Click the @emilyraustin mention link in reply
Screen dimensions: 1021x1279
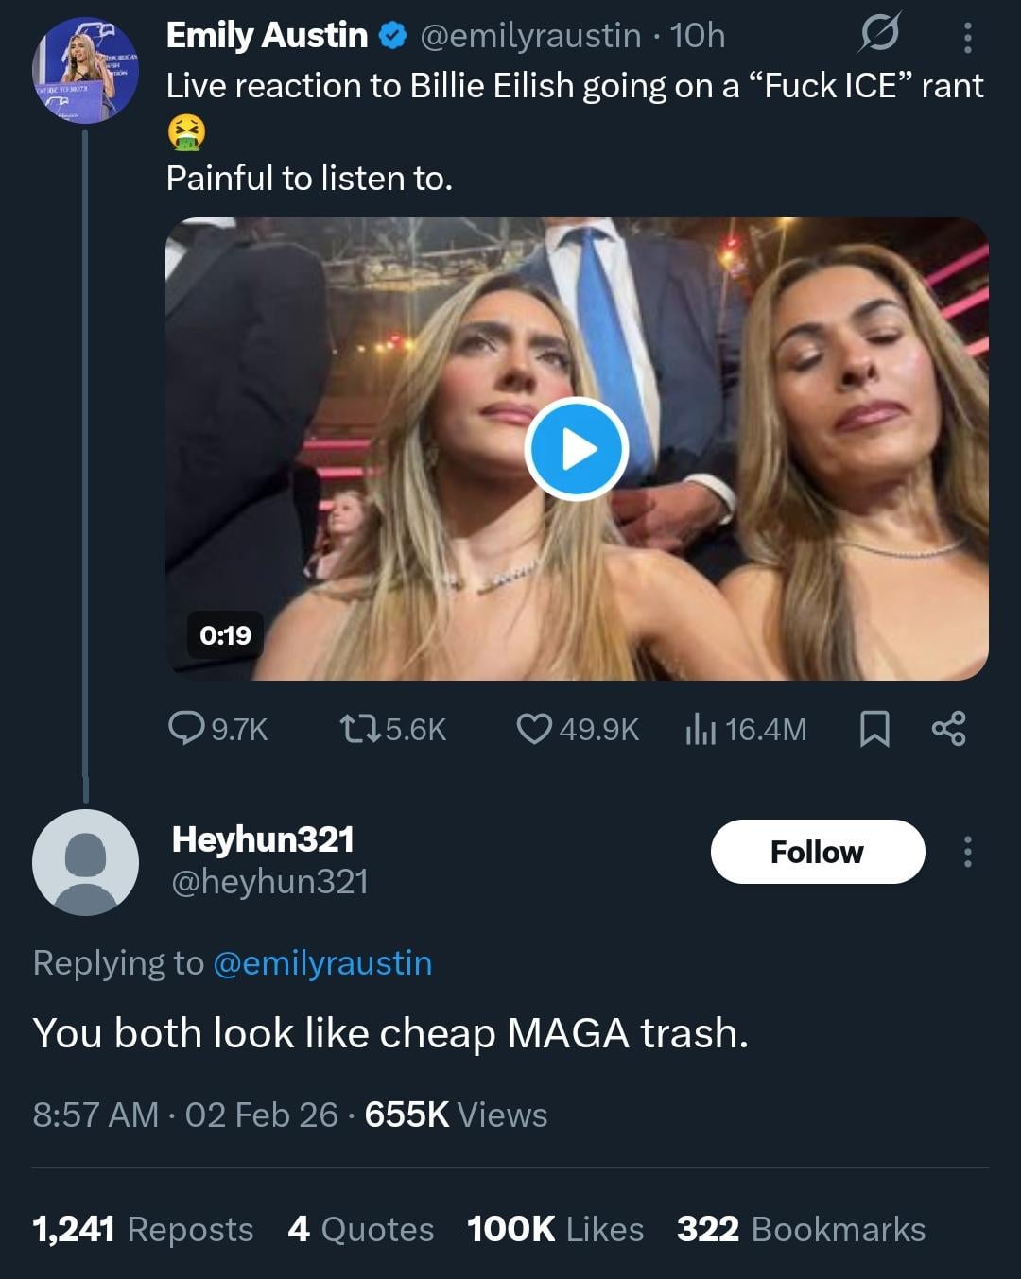322,962
